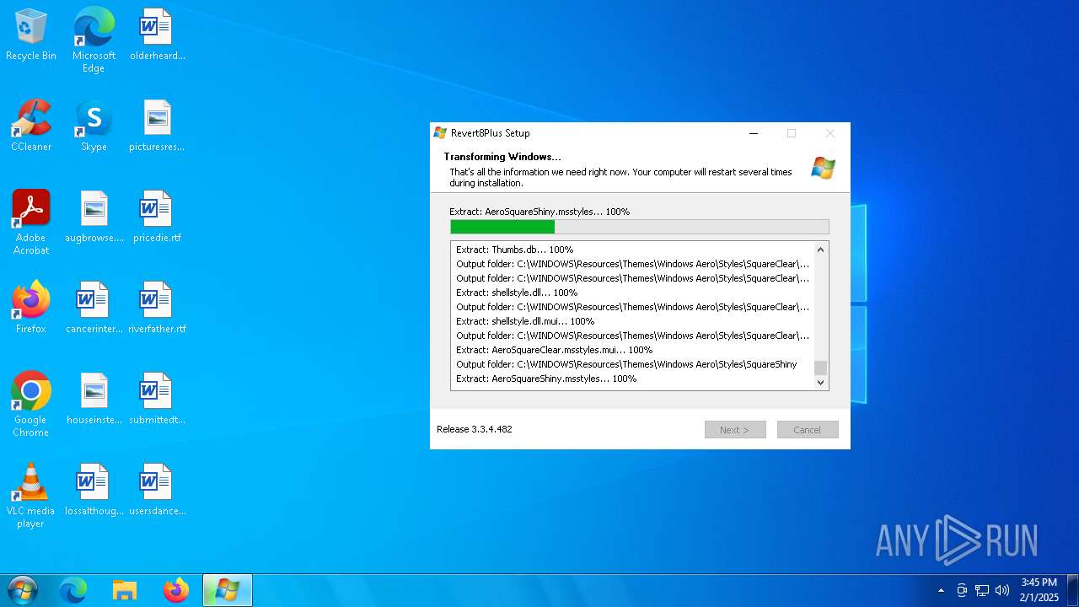Switch to Revert8Plus Setup taskbar button
This screenshot has width=1079, height=607.
(228, 590)
